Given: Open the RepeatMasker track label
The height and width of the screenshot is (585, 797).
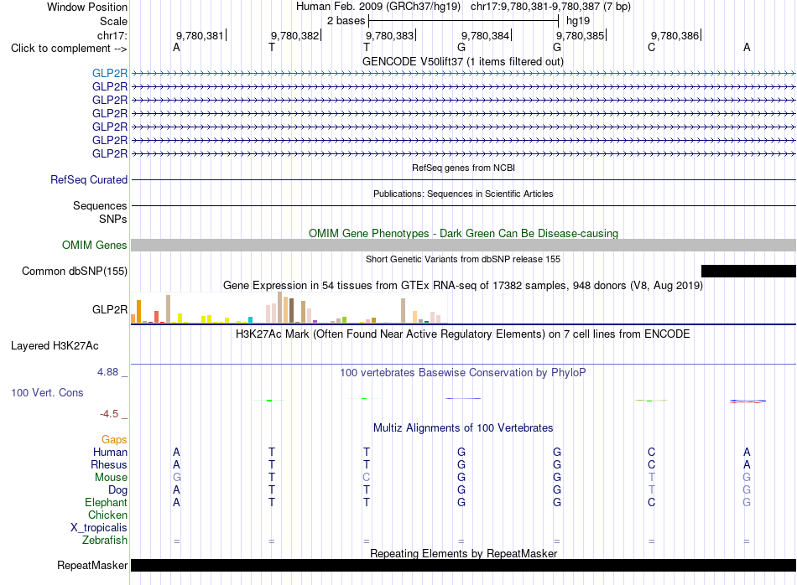Looking at the screenshot, I should click(92, 565).
